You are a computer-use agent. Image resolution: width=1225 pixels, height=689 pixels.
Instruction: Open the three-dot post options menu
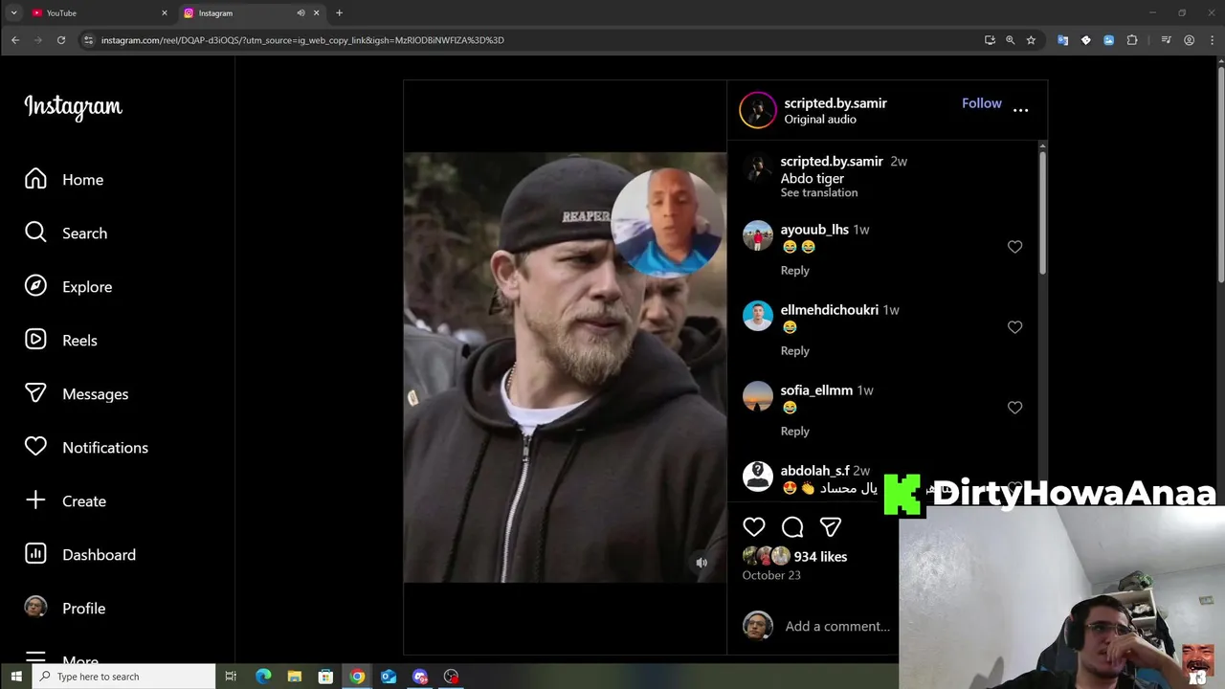click(1021, 110)
